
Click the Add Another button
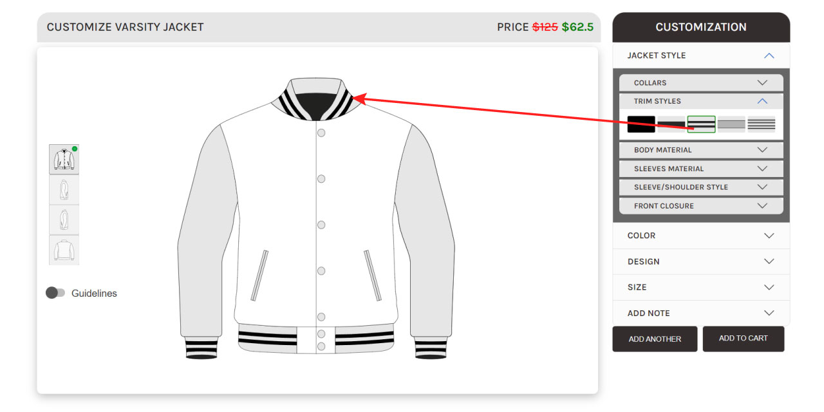click(655, 339)
